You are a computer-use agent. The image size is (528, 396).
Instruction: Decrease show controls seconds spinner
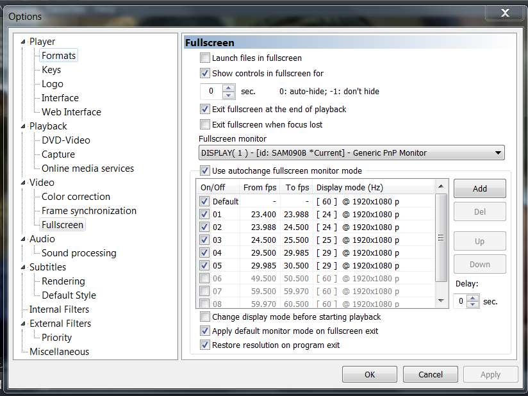click(x=229, y=95)
